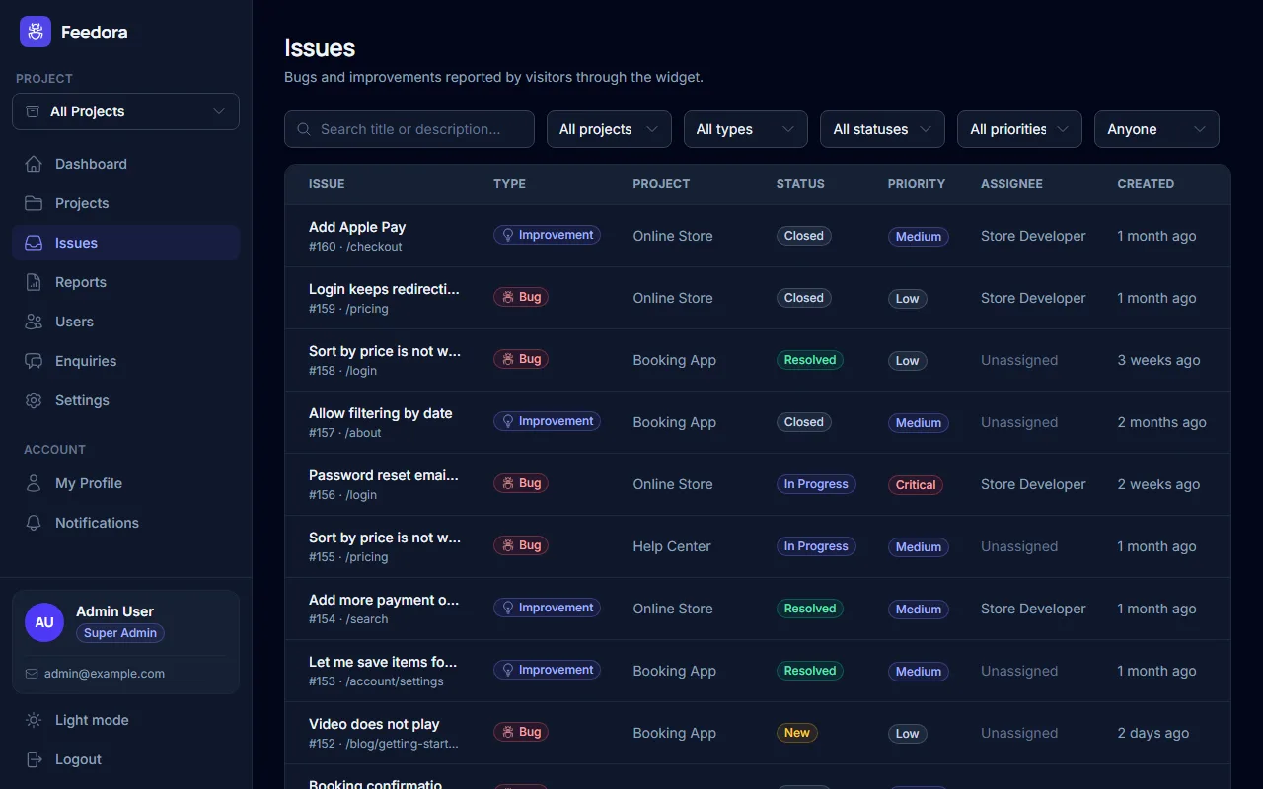Click the Reports document icon
The height and width of the screenshot is (789, 1263).
[x=34, y=282]
